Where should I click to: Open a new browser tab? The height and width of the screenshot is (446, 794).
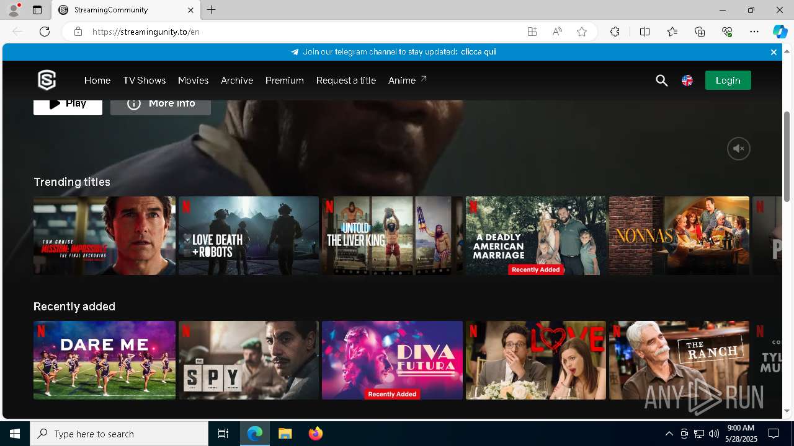212,10
